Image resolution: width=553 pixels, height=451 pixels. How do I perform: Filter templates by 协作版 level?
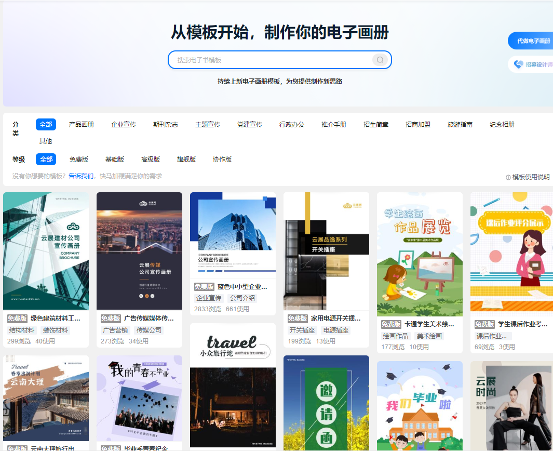pos(222,159)
